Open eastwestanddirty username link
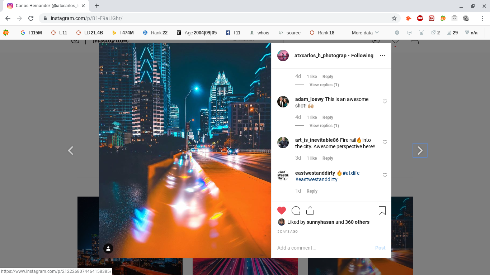This screenshot has height=275, width=490. (x=315, y=173)
